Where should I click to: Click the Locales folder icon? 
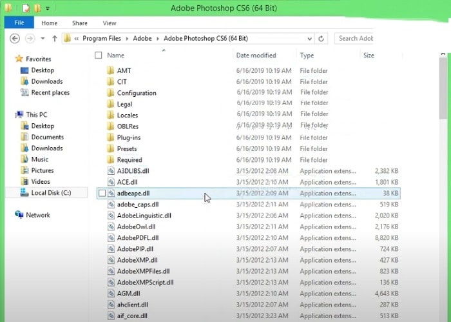110,116
